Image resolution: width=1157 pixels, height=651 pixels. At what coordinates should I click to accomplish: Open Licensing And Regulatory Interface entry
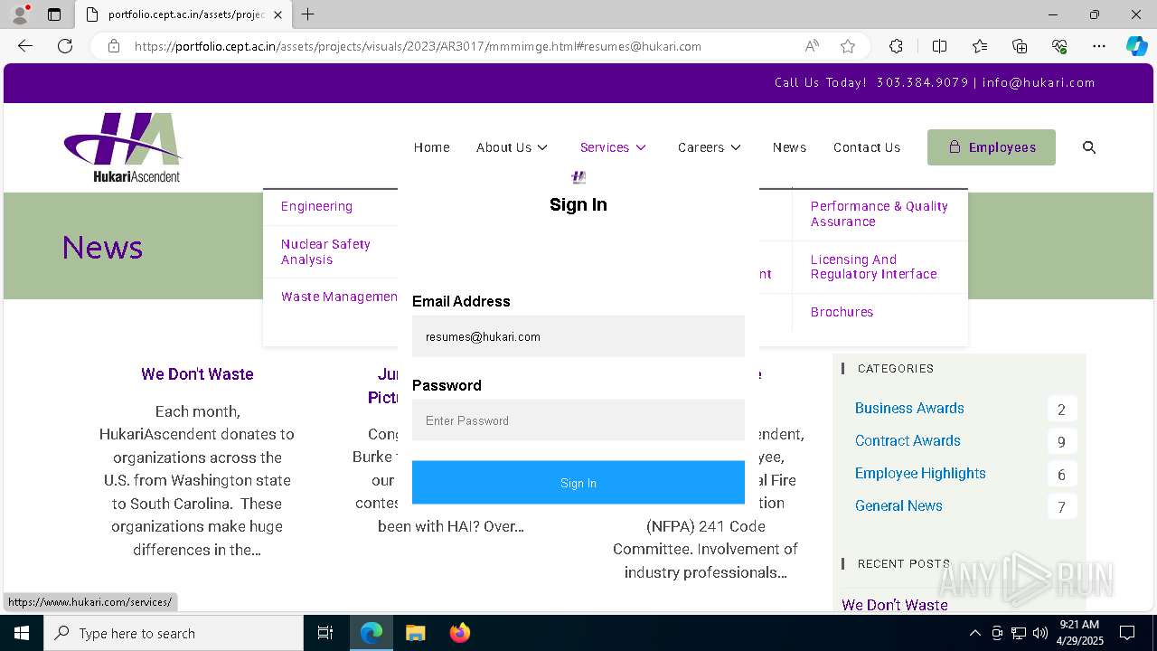coord(873,267)
